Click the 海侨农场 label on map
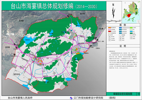Screen dimensions: 142x100 16,74
